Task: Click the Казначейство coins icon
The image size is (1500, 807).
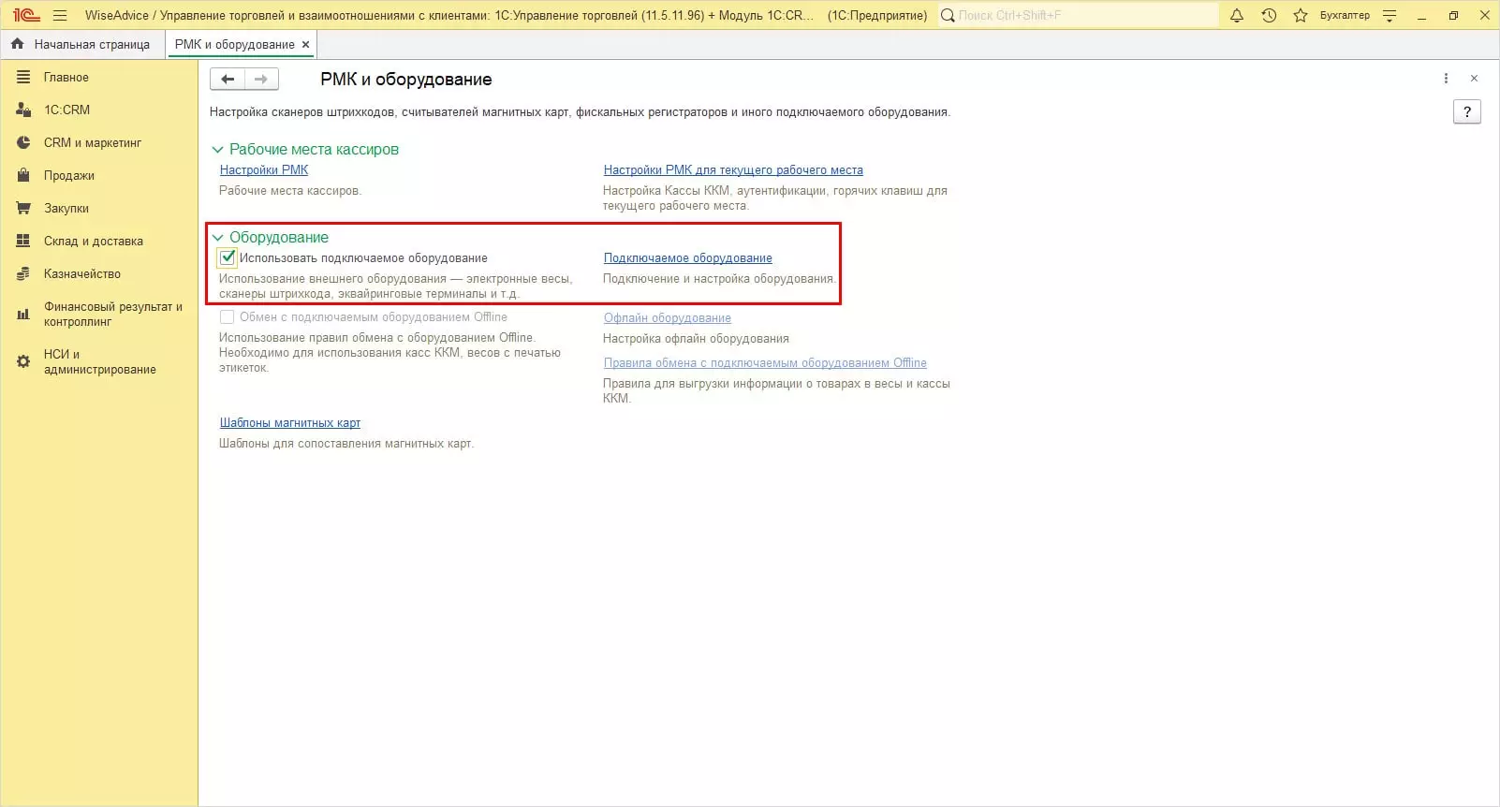Action: (23, 273)
